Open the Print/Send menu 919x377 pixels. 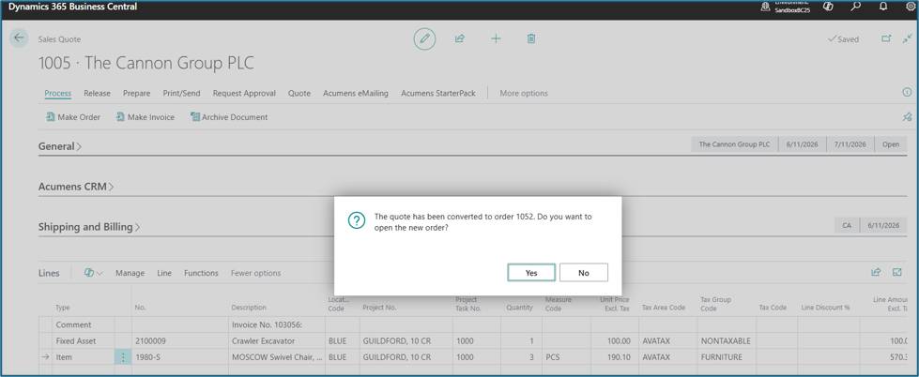pos(182,93)
